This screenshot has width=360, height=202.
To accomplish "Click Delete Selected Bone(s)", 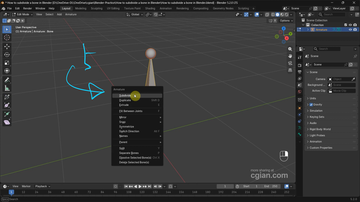I will pos(137,162).
